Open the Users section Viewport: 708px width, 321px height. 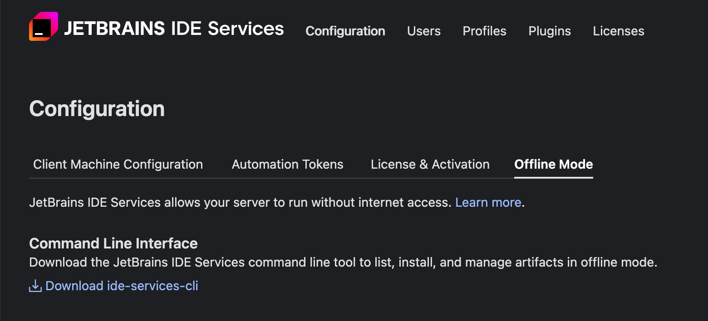click(x=423, y=31)
